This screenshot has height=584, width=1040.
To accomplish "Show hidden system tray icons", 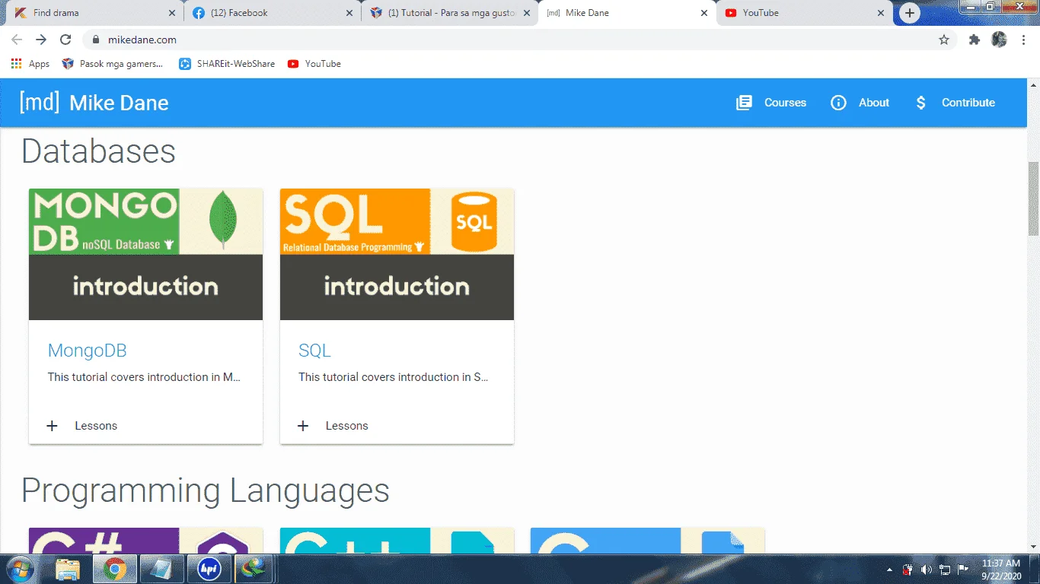I will (889, 570).
